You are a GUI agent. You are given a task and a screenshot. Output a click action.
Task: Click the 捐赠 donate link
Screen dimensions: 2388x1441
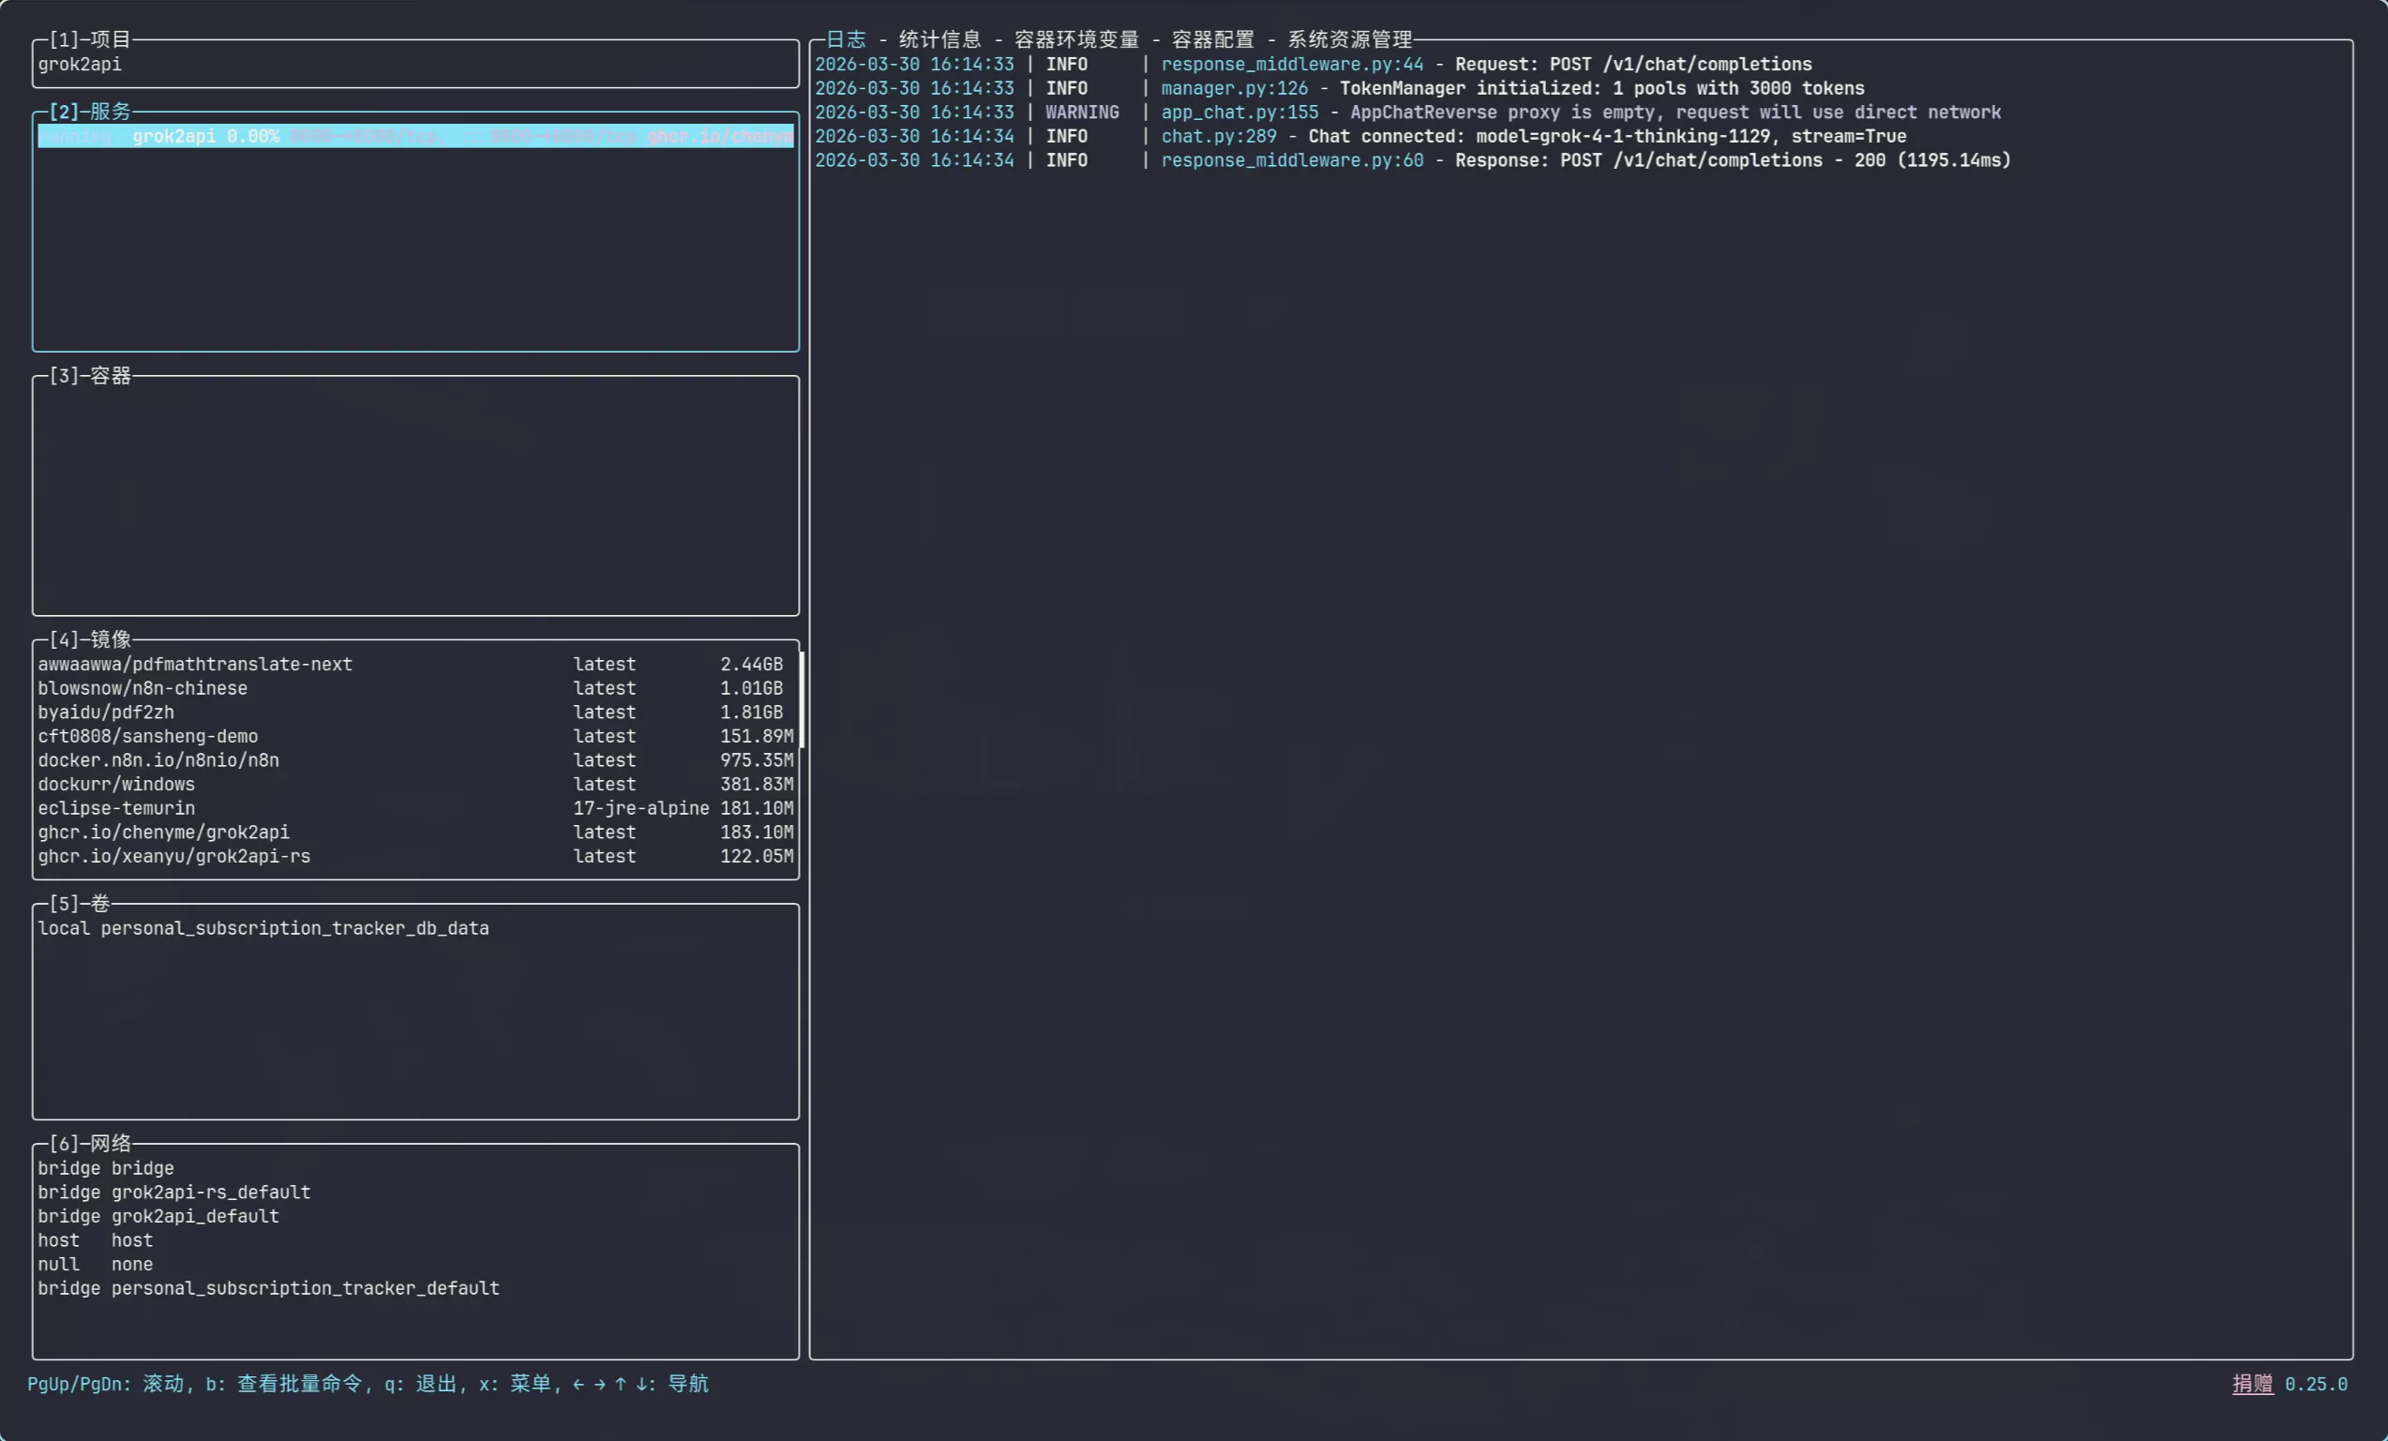click(2251, 1384)
